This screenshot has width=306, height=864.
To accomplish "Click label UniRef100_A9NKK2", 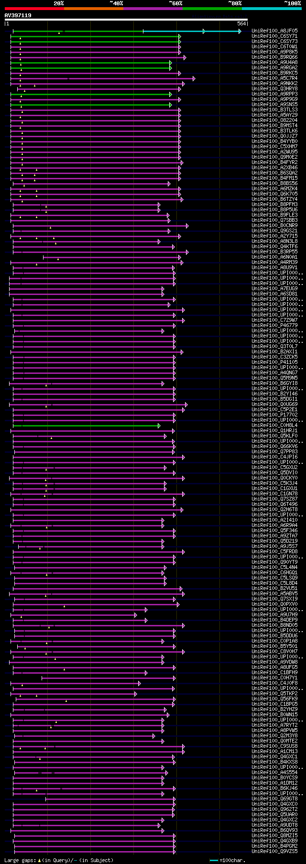I will point(274,84).
